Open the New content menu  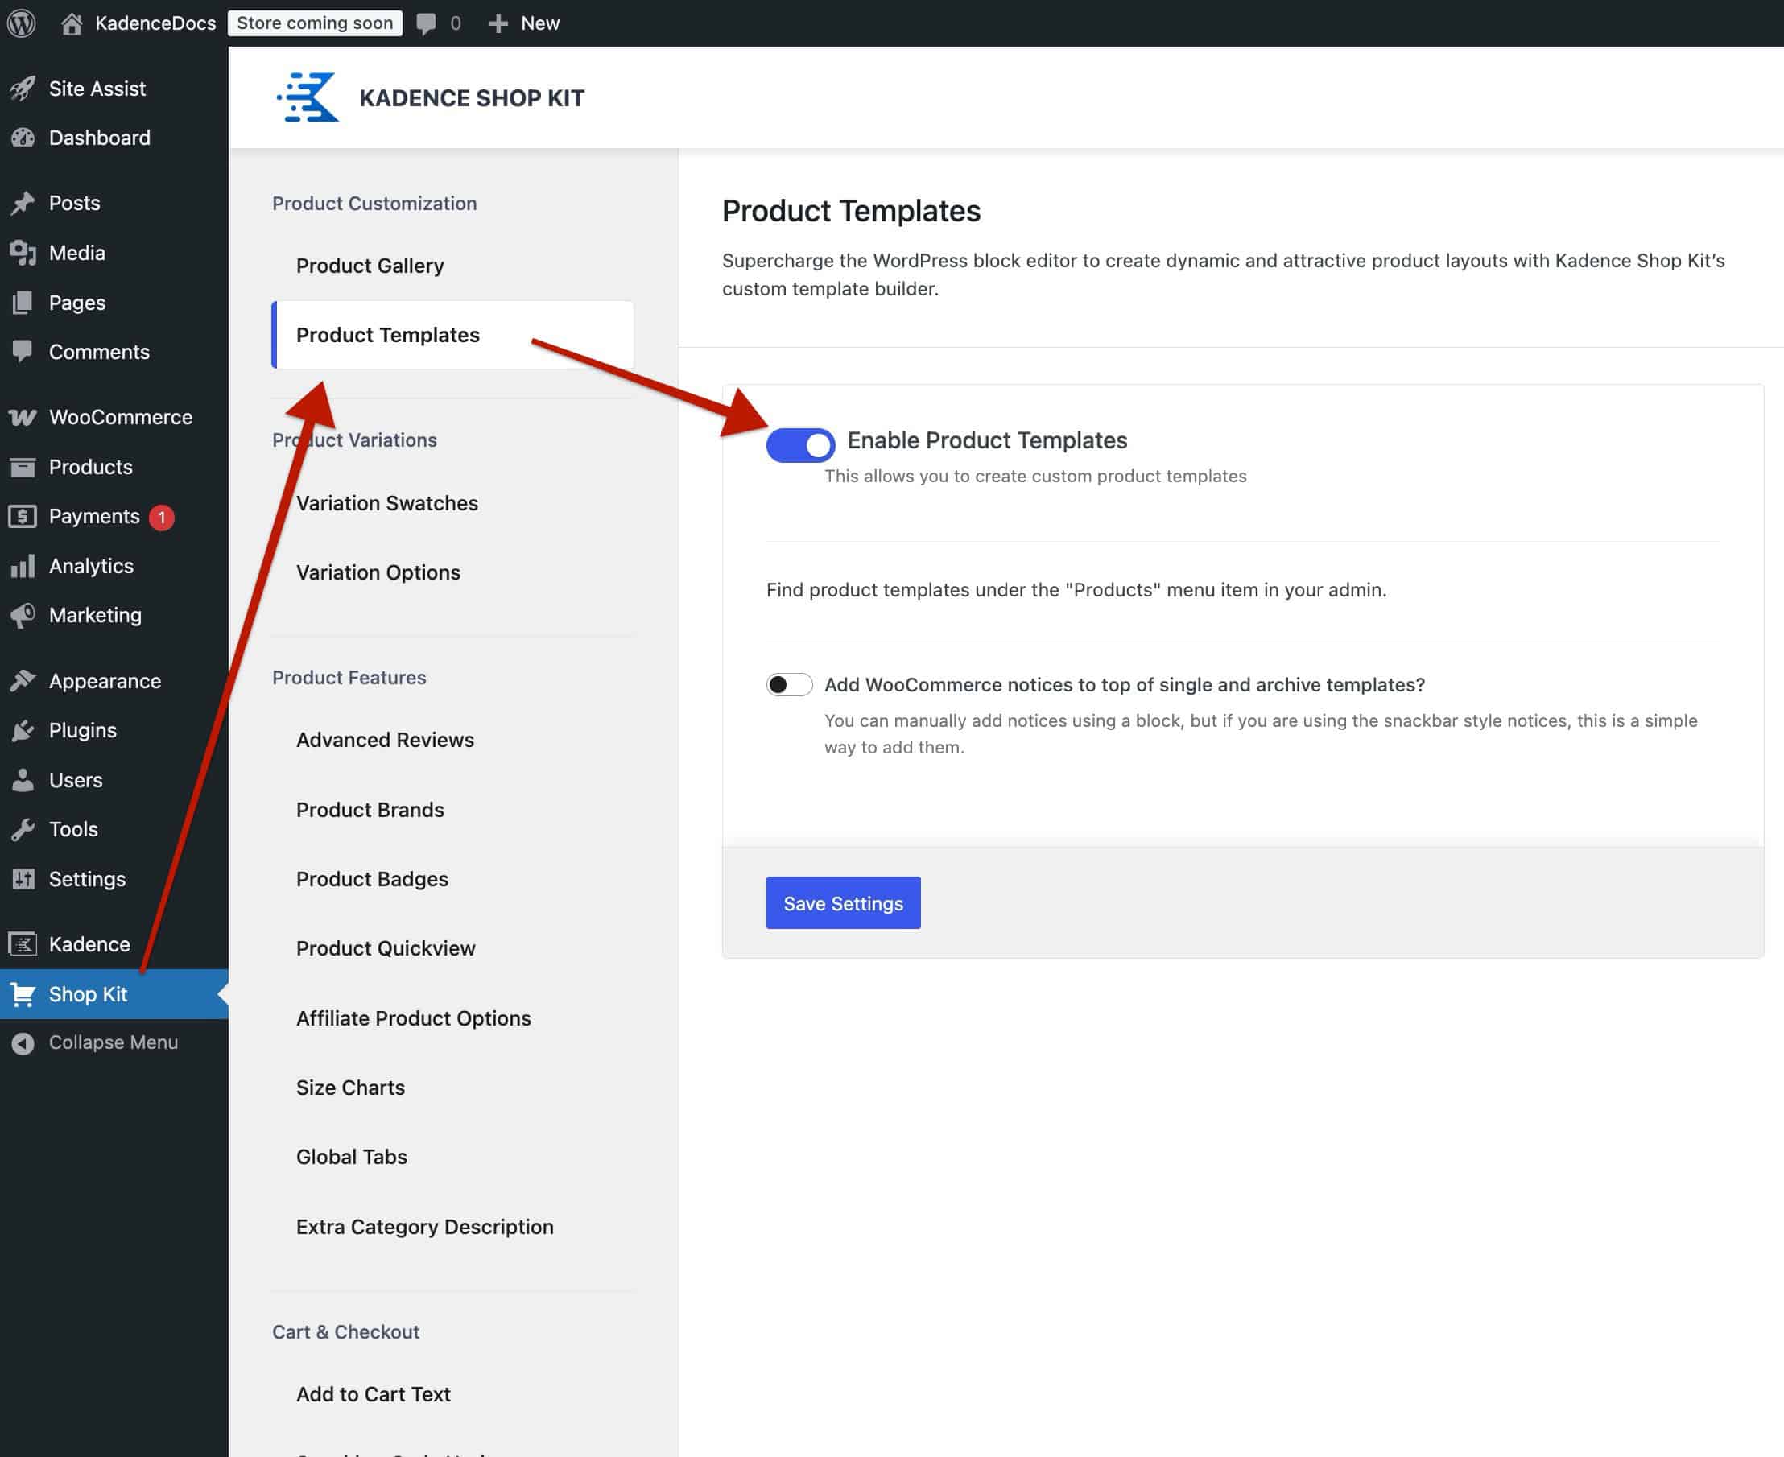[x=524, y=23]
